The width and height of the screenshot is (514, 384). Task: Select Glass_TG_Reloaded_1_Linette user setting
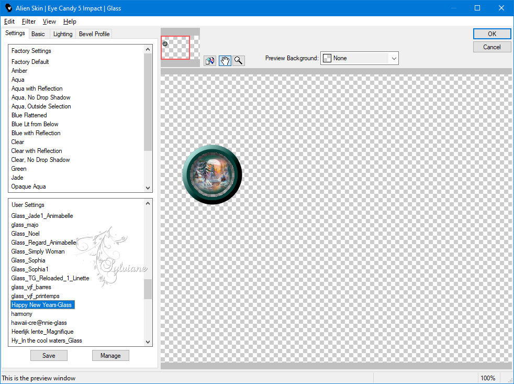[x=50, y=278]
